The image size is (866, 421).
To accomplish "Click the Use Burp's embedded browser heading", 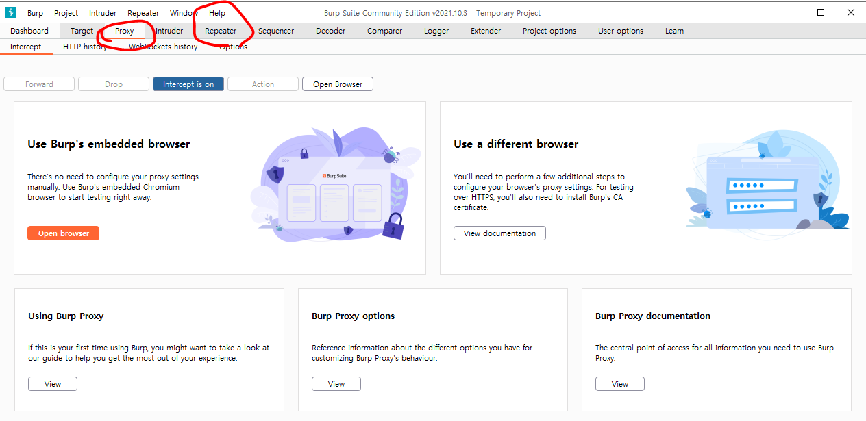I will 109,144.
